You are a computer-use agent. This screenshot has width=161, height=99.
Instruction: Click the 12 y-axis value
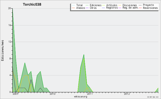pos(10,42)
